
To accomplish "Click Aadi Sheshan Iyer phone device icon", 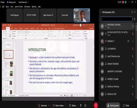I will (106, 56).
